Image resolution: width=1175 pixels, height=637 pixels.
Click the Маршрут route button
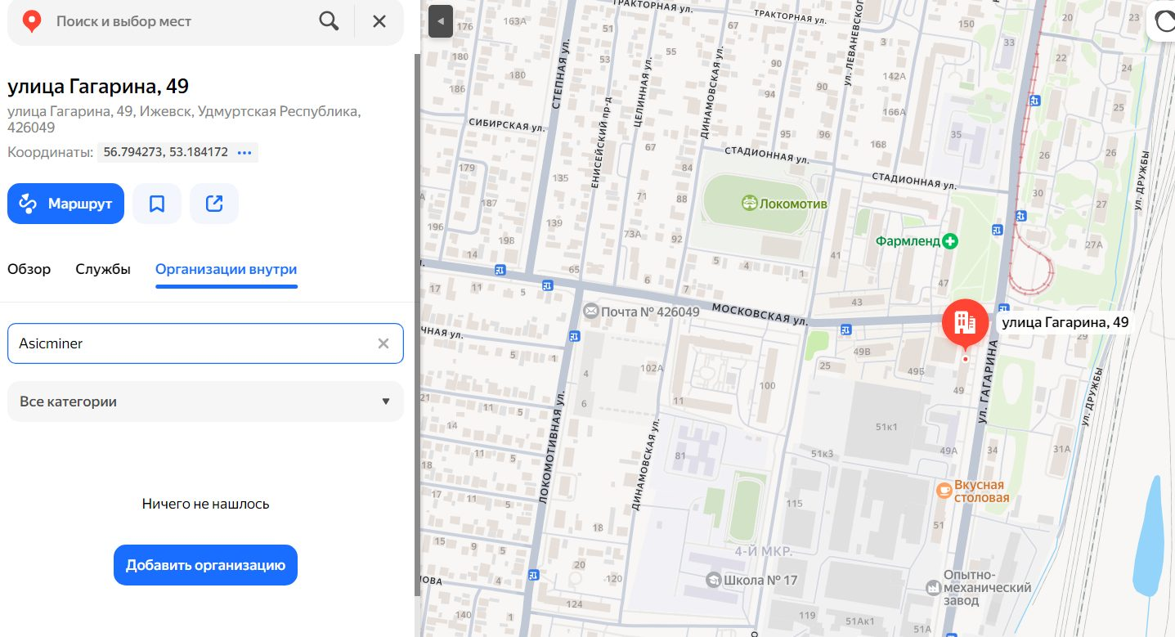tap(65, 204)
